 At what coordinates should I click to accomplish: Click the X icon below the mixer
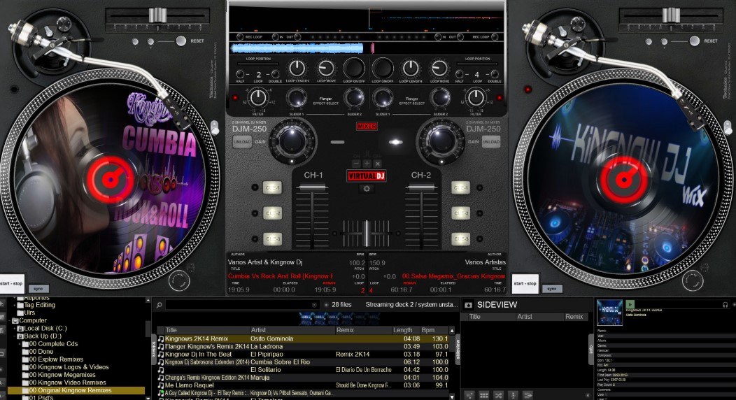[x=377, y=164]
